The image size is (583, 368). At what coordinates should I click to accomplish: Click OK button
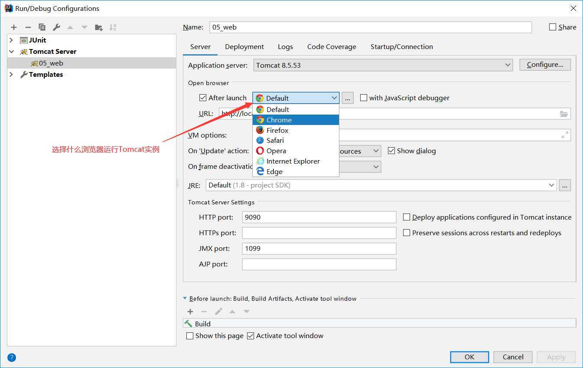click(469, 357)
